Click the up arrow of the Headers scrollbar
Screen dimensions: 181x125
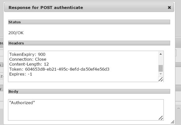pos(161,54)
